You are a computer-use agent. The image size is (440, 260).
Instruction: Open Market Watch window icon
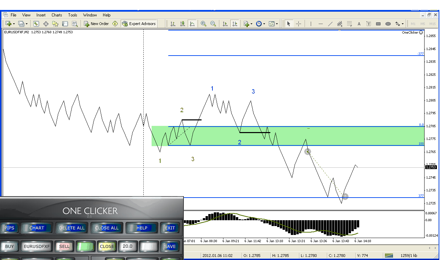(36, 24)
